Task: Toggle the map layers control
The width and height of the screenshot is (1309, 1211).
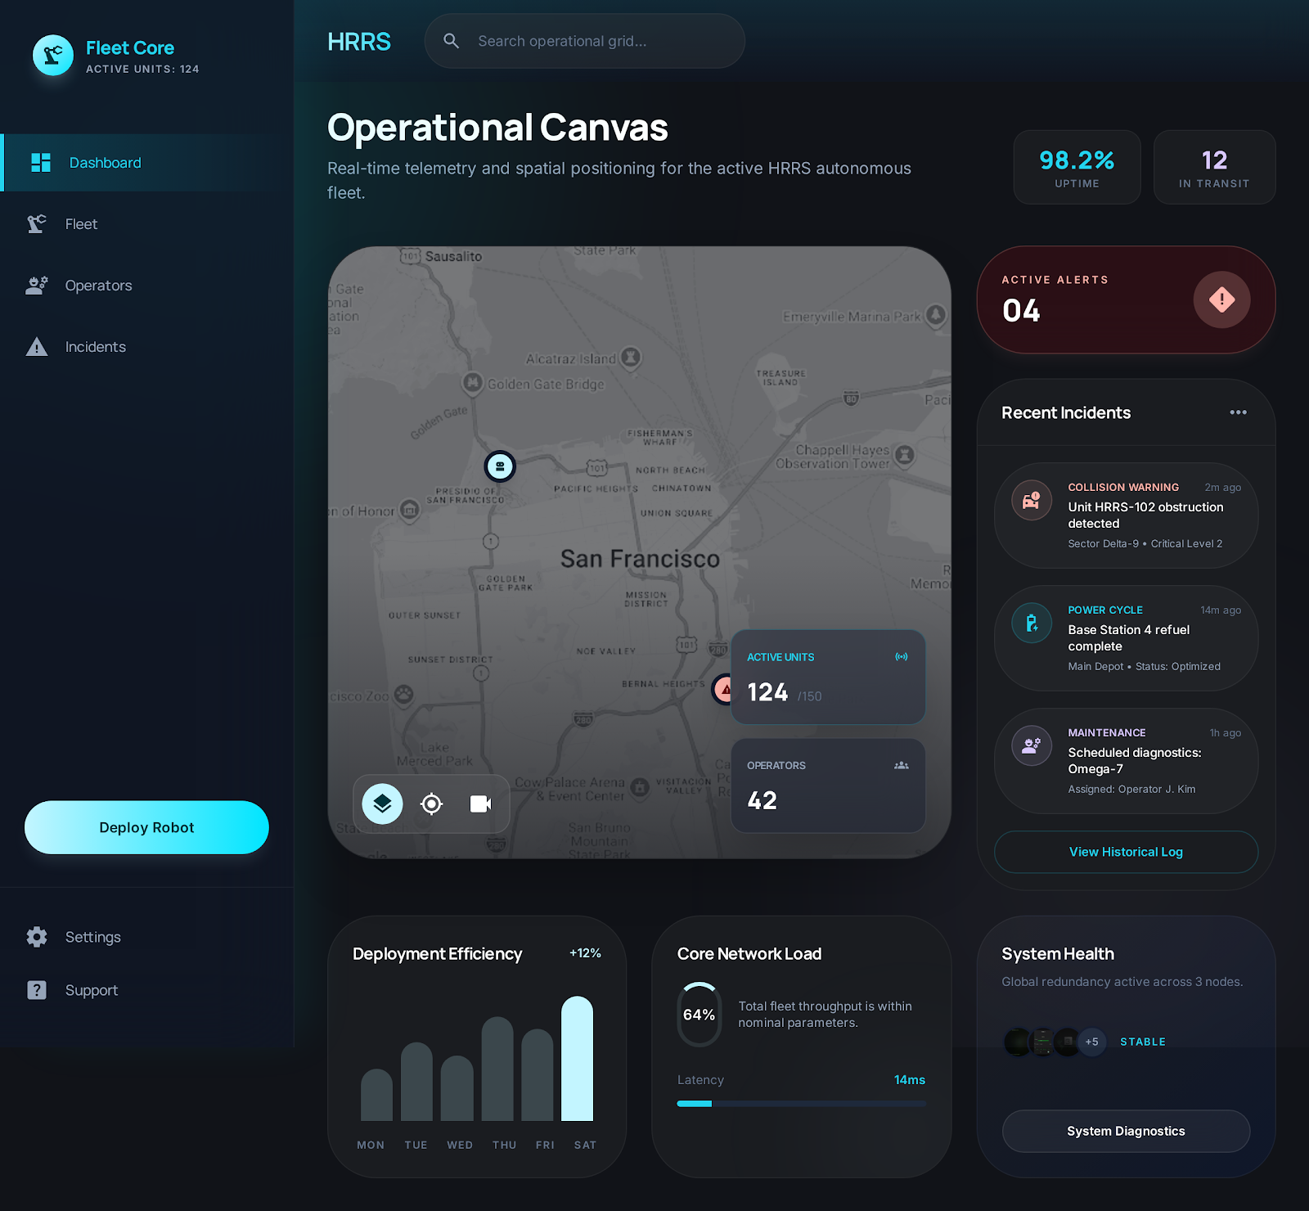Action: (x=382, y=804)
